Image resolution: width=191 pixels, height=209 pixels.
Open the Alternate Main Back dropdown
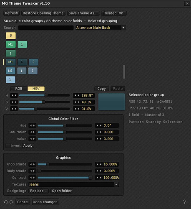[x=101, y=28]
